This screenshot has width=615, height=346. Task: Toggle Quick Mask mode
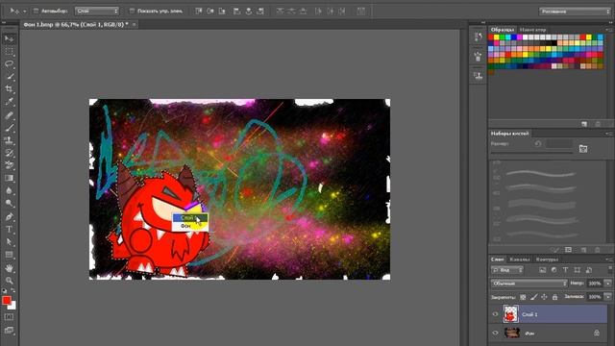[9, 317]
